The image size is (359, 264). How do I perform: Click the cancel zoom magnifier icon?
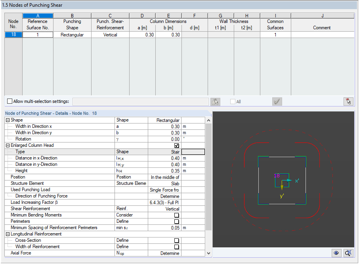pos(348,253)
